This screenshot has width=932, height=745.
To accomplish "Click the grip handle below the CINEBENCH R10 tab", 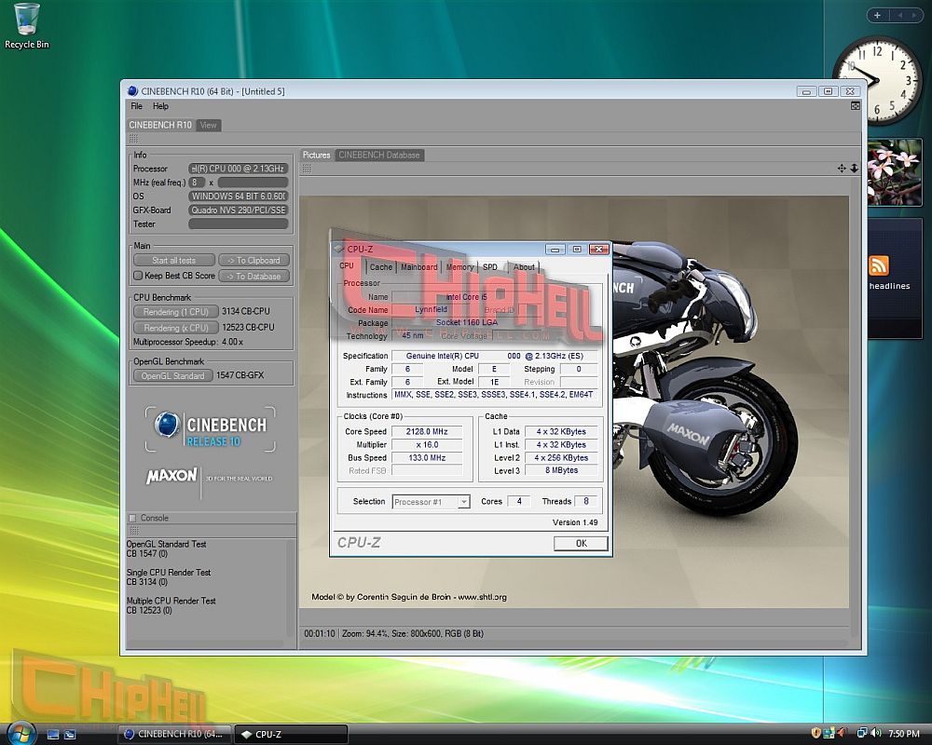I will (133, 139).
